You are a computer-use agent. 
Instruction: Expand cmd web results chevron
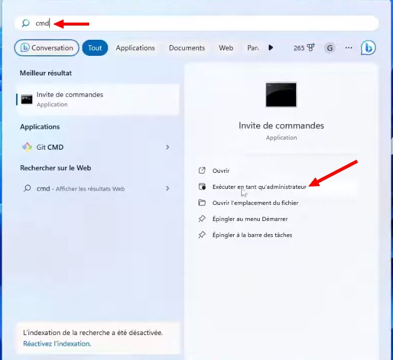[168, 188]
